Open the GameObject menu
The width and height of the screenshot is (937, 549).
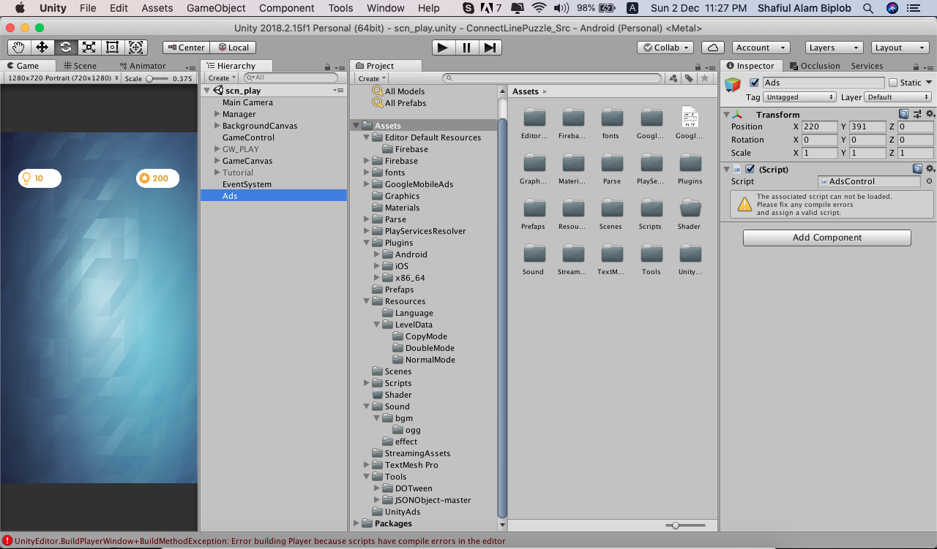[218, 8]
